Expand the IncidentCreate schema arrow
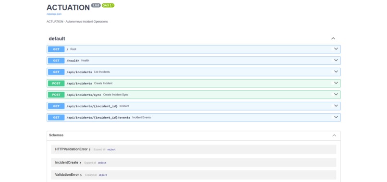Image resolution: width=387 pixels, height=182 pixels. 80,163
